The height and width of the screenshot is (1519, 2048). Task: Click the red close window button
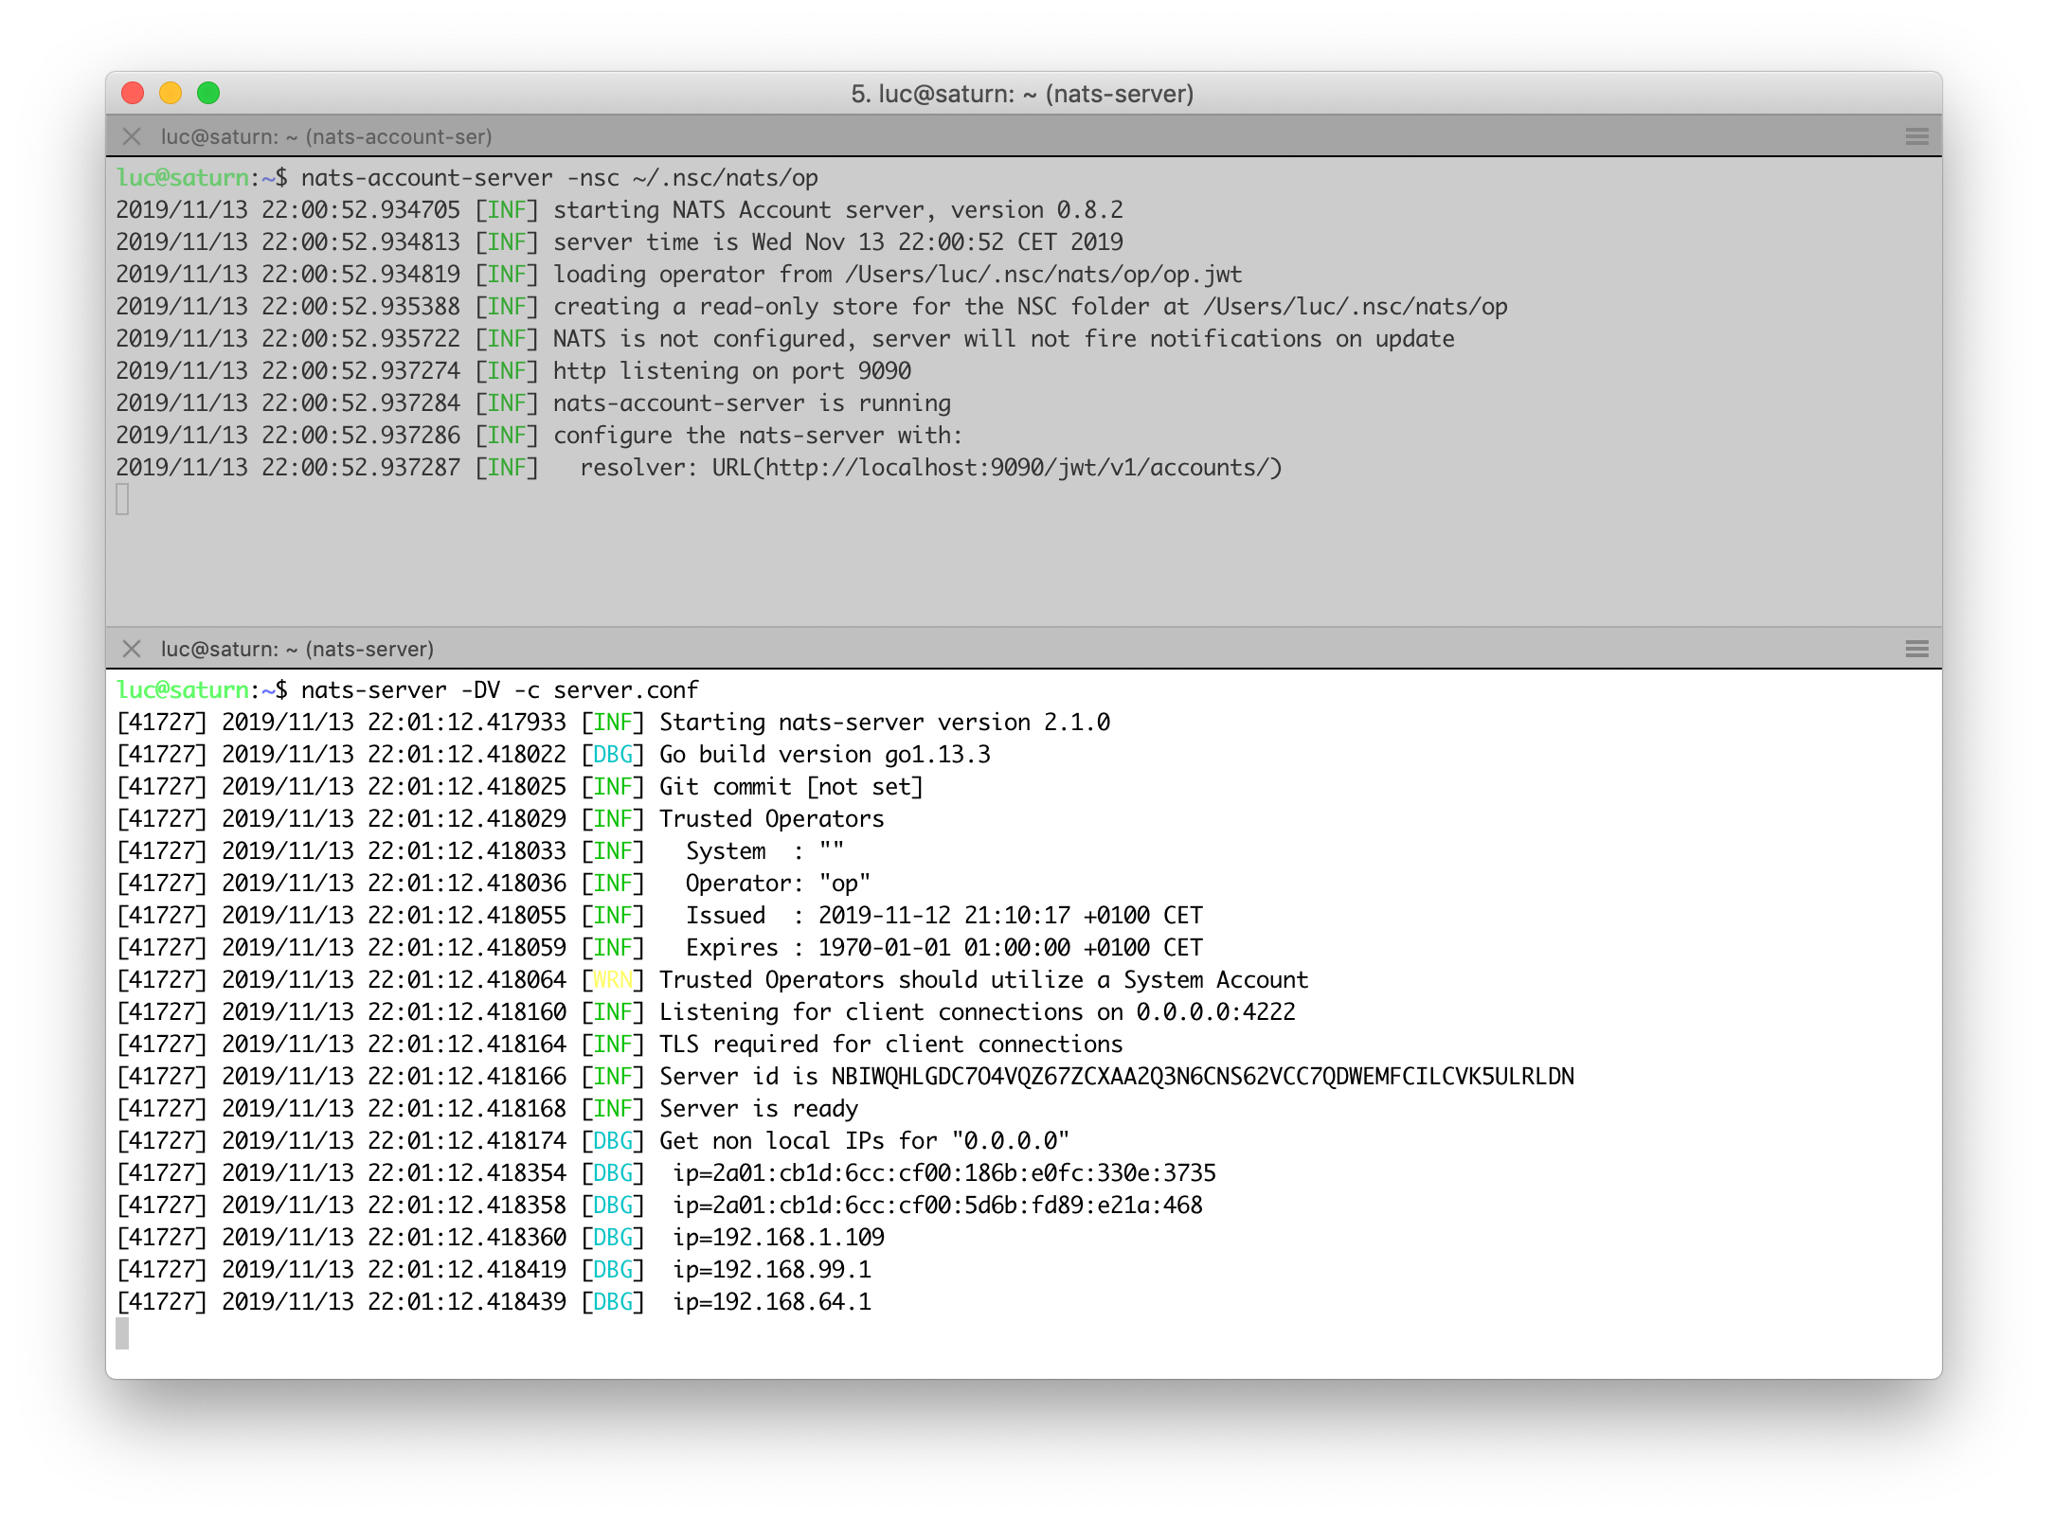click(133, 94)
